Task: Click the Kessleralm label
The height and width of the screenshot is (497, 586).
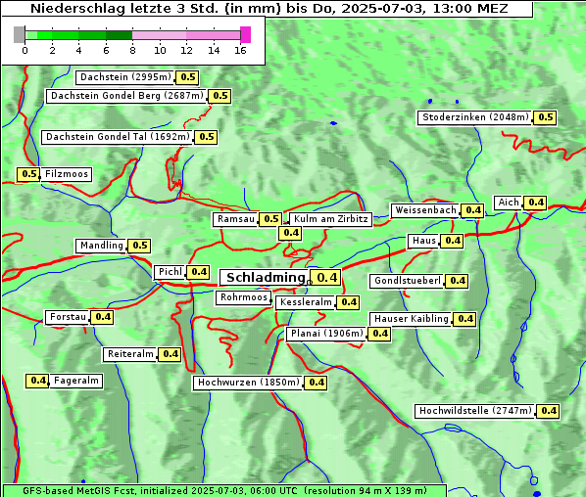Action: [x=306, y=302]
